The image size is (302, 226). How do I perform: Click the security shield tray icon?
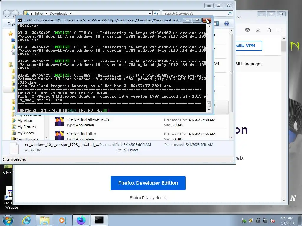tap(251, 220)
